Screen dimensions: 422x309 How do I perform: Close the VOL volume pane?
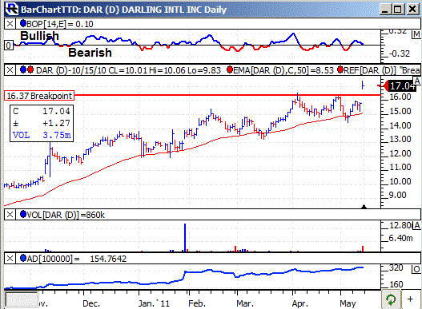(10, 215)
